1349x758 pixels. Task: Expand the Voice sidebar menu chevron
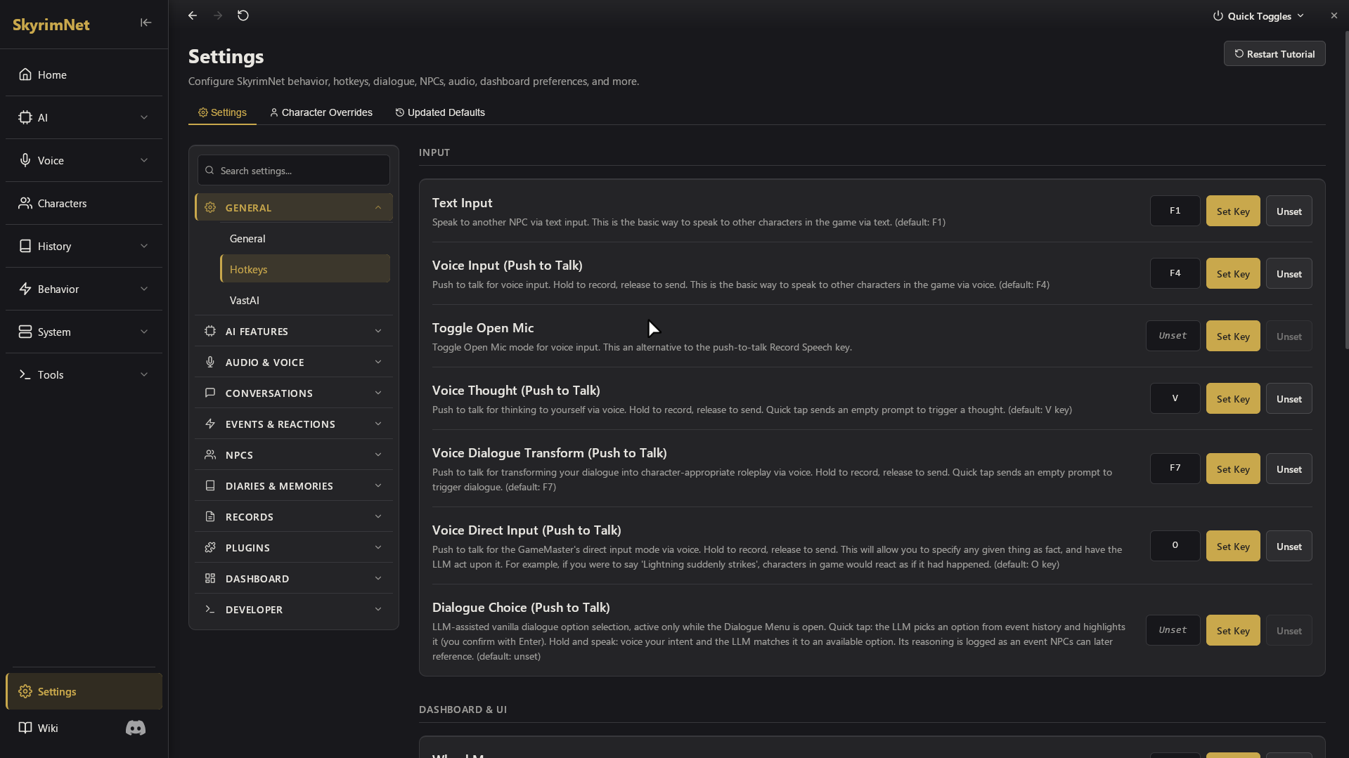pos(144,160)
